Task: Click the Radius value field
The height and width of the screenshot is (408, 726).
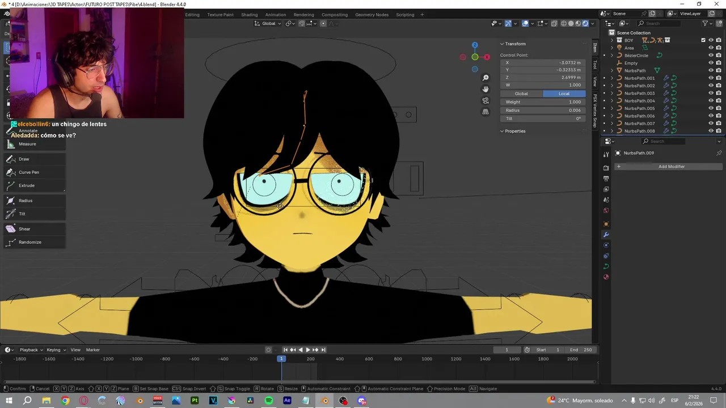Action: click(543, 110)
